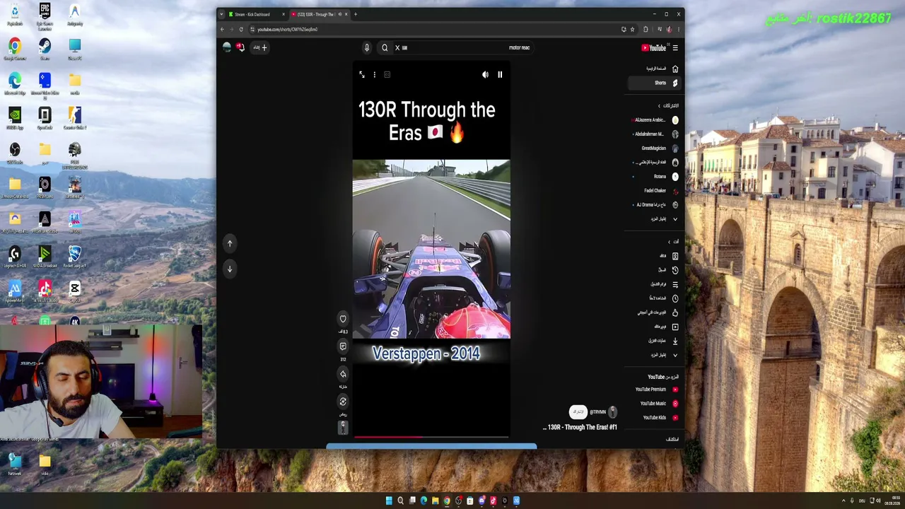Open the AlJazeera Arabic subscription
The width and height of the screenshot is (905, 509).
653,120
